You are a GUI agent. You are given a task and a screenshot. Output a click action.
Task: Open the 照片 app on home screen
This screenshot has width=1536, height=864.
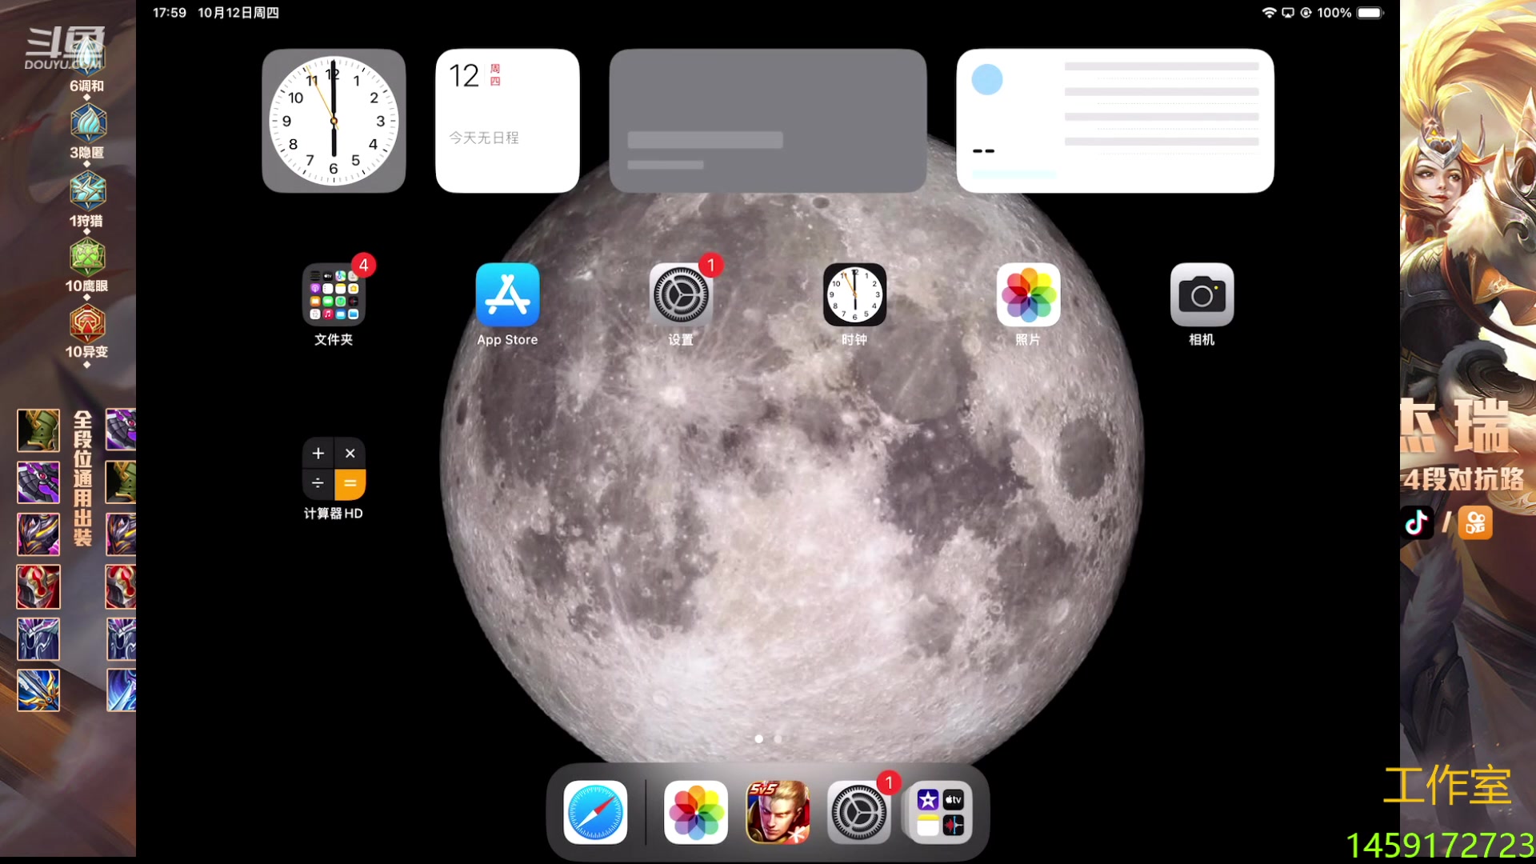pos(1028,294)
